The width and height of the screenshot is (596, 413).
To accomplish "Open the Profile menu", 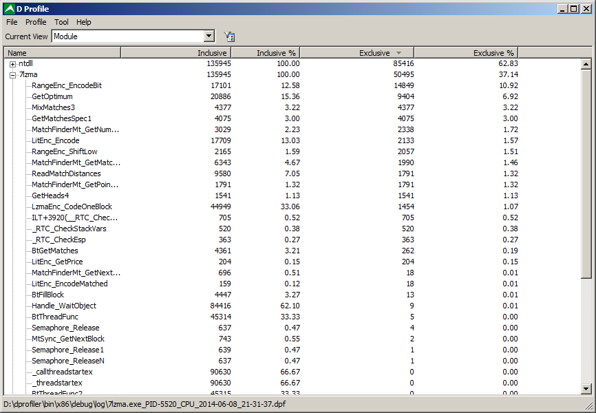I will coord(36,22).
